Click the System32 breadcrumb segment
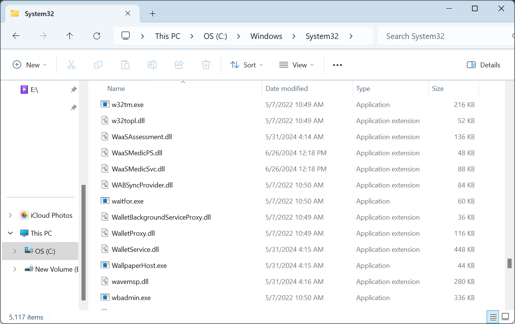This screenshot has height=324, width=515. [322, 36]
